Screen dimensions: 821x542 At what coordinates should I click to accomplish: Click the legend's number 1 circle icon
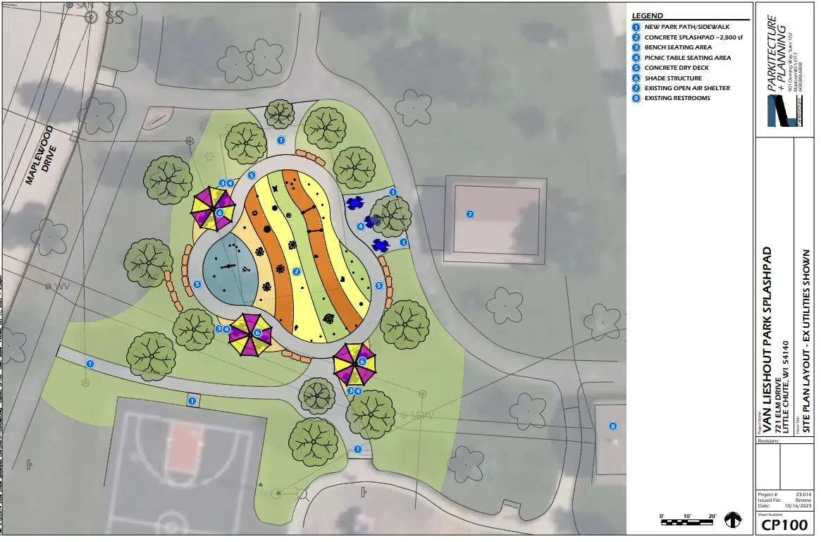pos(636,27)
